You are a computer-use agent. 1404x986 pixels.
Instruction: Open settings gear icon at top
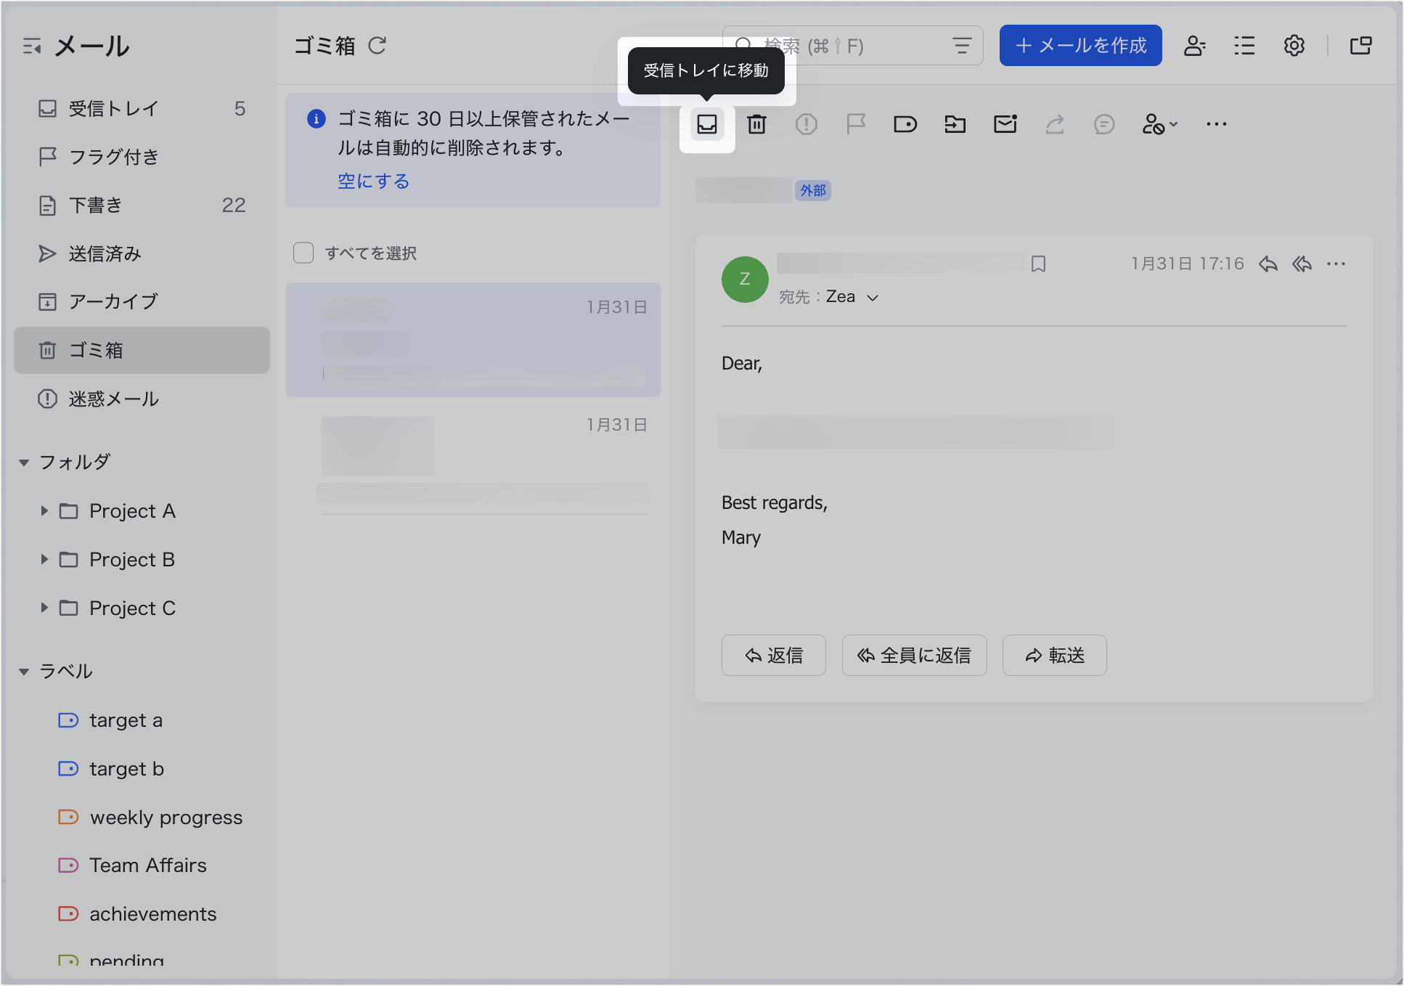pyautogui.click(x=1294, y=46)
